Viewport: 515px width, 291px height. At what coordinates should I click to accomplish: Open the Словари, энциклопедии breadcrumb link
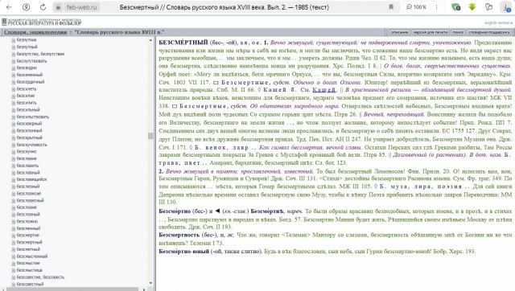pyautogui.click(x=35, y=32)
